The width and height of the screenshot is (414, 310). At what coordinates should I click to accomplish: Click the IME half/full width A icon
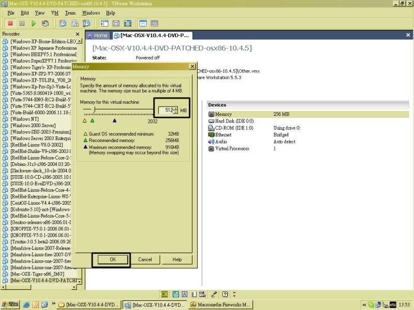[185, 294]
